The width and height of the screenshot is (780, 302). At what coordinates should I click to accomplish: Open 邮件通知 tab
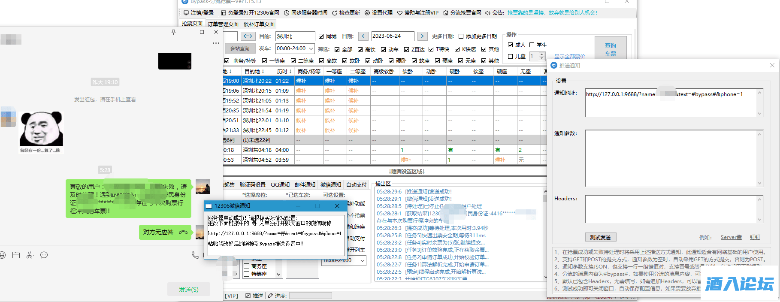(305, 185)
